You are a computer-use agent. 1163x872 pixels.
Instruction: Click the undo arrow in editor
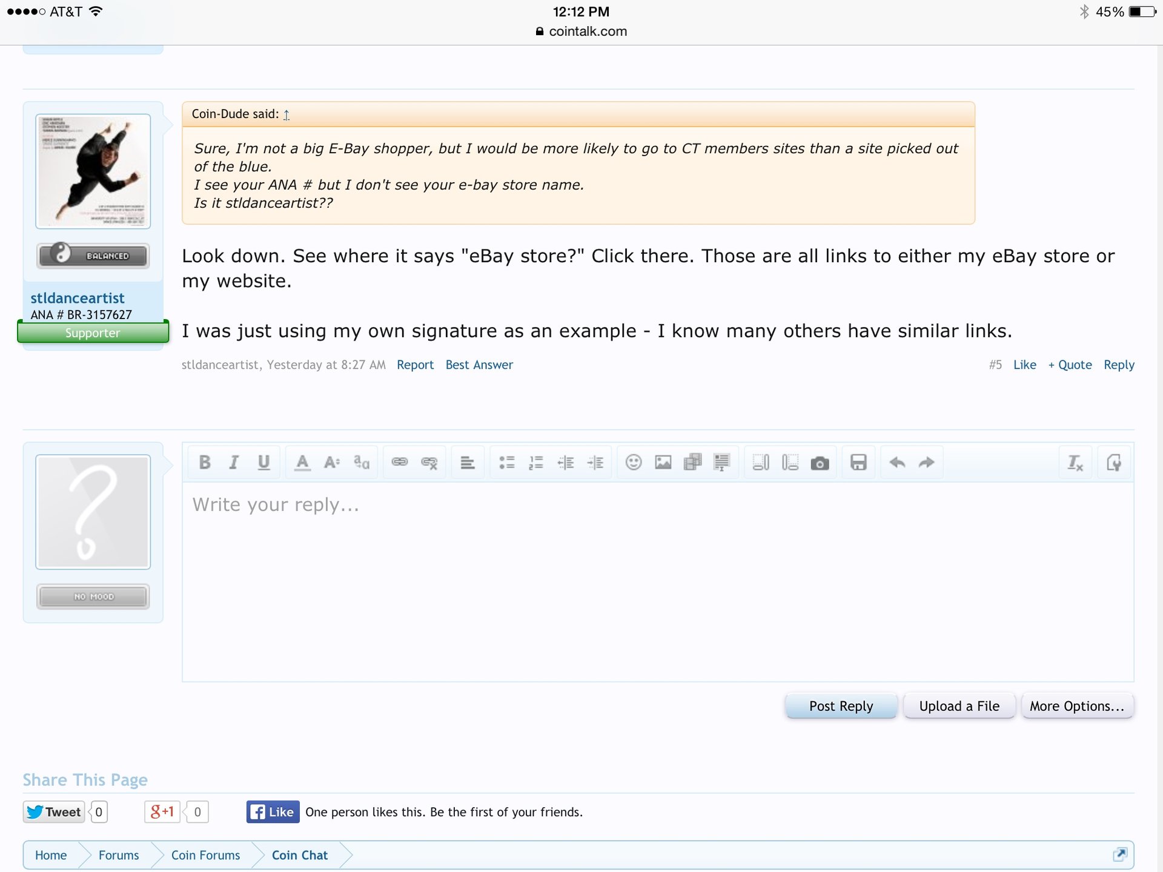pyautogui.click(x=897, y=463)
